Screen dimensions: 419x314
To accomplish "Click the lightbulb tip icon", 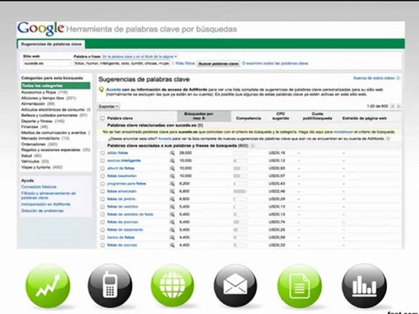I will [x=101, y=89].
